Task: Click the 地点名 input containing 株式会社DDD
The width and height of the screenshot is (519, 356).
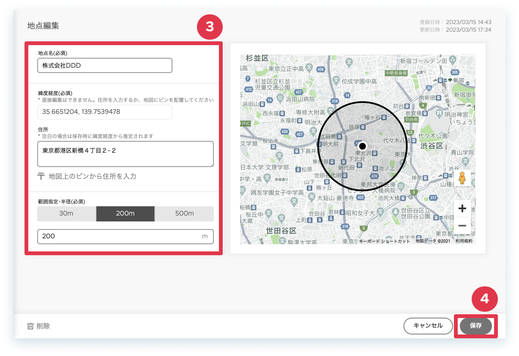Action: tap(105, 65)
